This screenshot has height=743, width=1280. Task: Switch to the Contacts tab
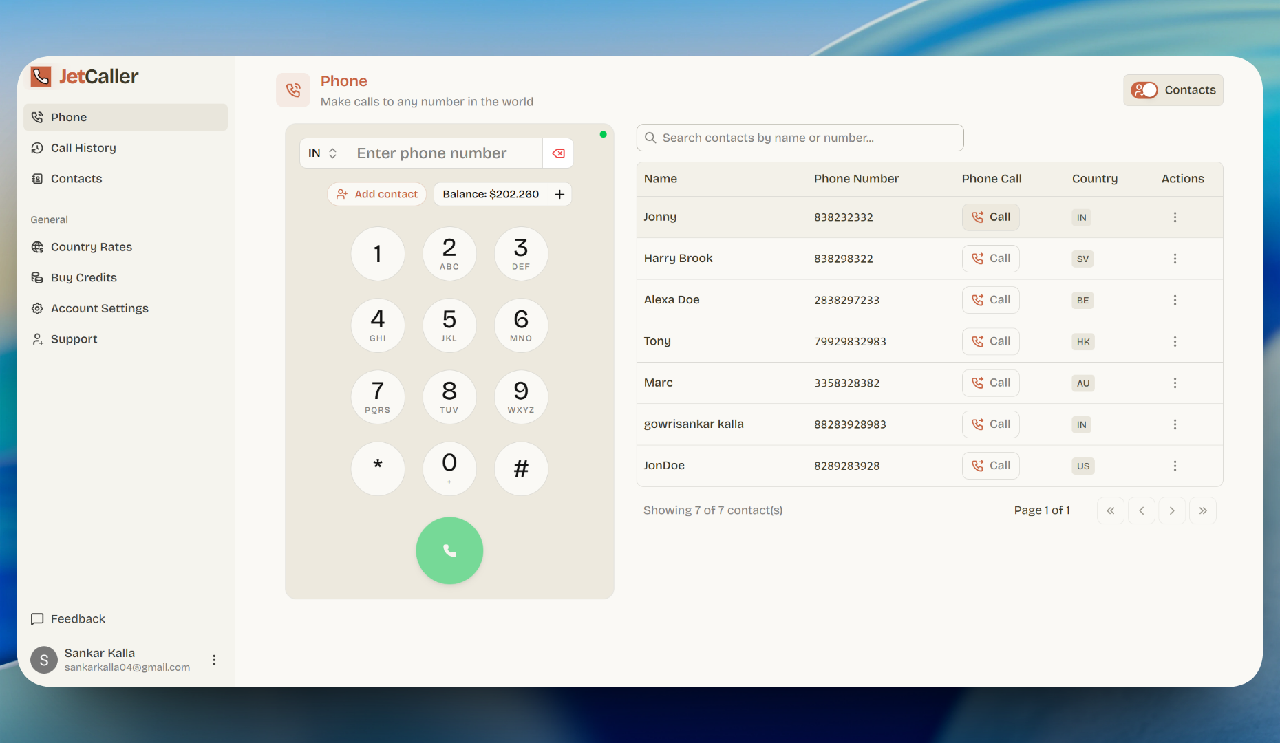1173,90
